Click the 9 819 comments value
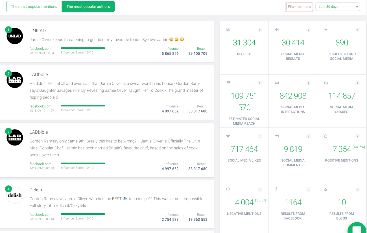367x233 pixels. [x=293, y=149]
